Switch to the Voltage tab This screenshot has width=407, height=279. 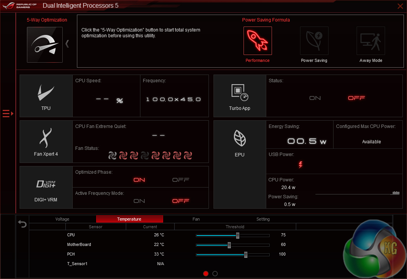[62, 219]
